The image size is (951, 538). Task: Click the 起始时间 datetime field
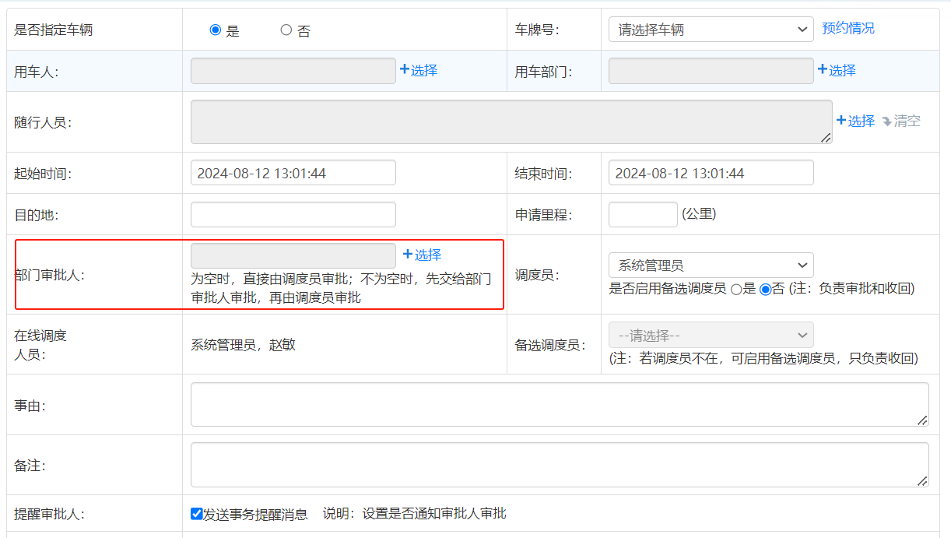point(293,173)
